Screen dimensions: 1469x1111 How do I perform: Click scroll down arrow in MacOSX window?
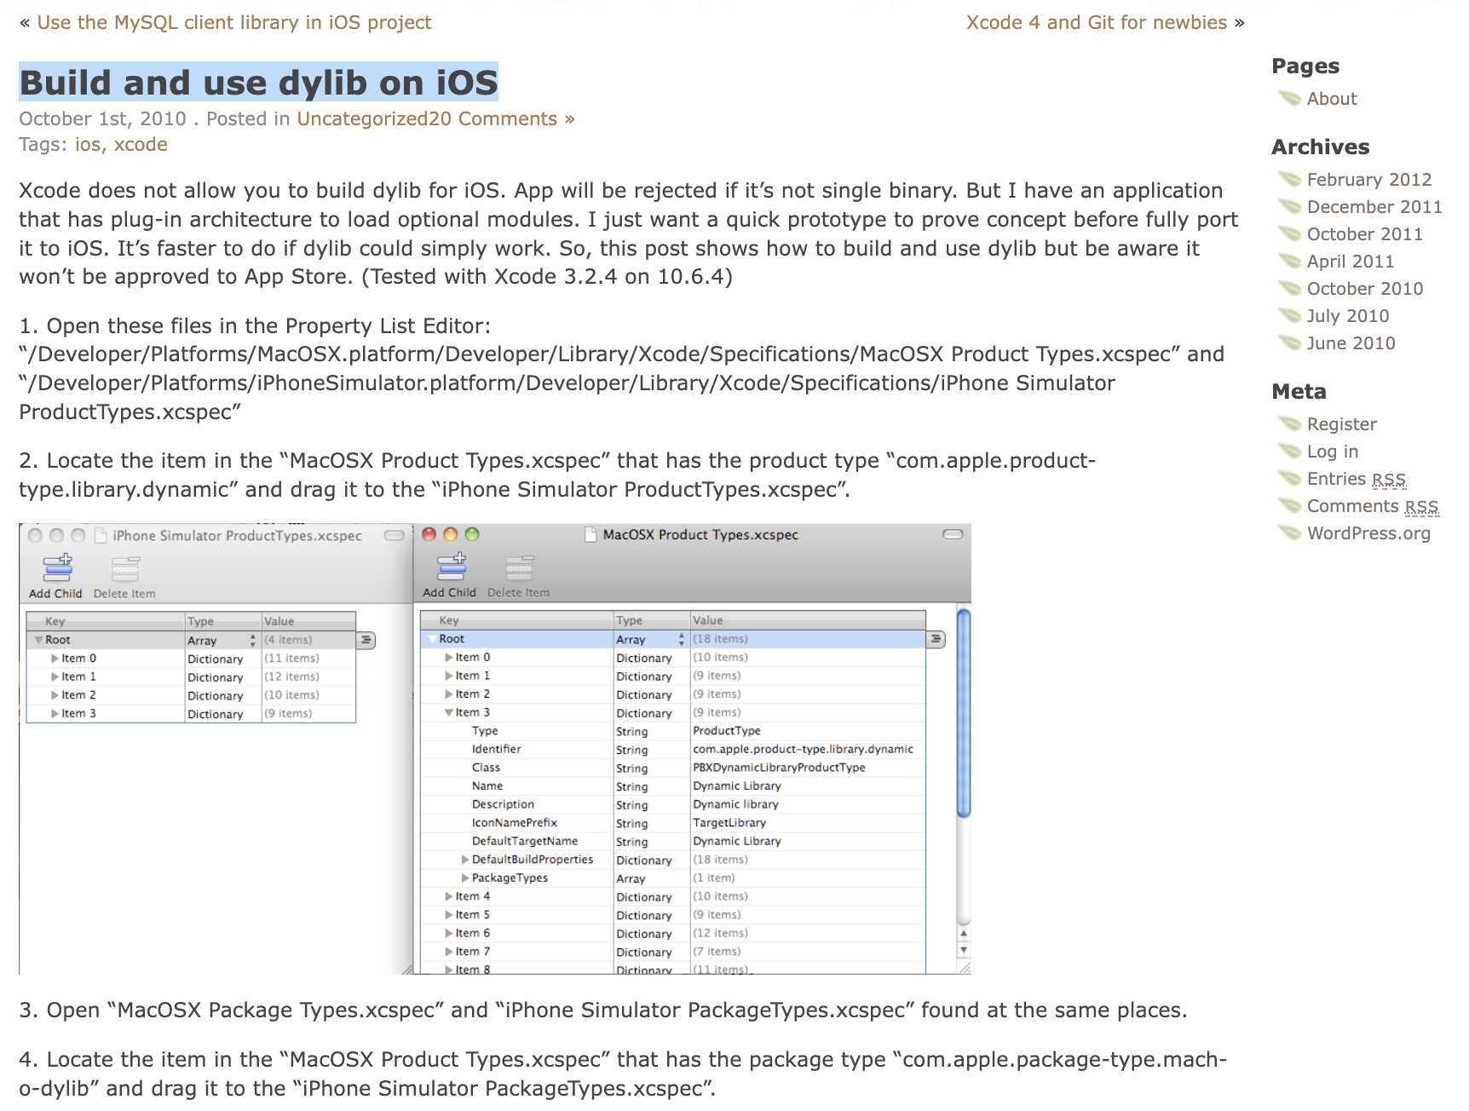click(x=964, y=950)
